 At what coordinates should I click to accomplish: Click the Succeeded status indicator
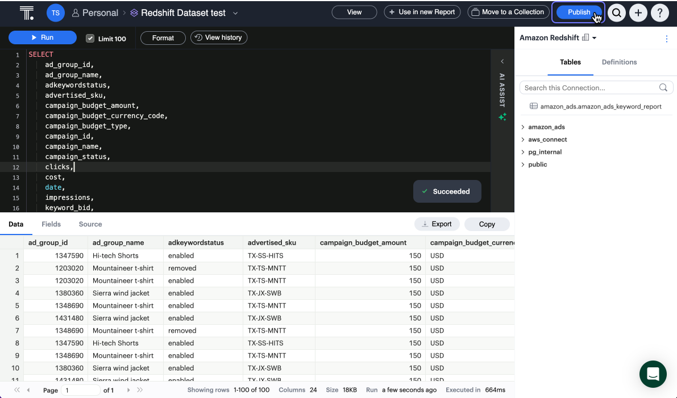[x=447, y=191]
